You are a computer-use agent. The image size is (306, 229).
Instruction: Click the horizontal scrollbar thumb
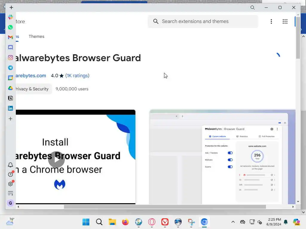coord(165,207)
